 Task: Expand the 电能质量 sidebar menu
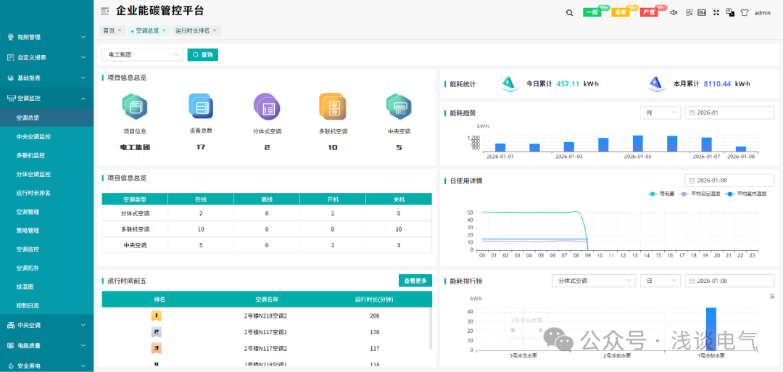(x=46, y=345)
